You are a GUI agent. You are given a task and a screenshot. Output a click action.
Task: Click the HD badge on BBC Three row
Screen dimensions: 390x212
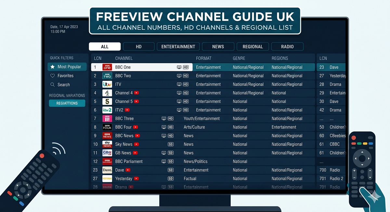click(x=171, y=119)
